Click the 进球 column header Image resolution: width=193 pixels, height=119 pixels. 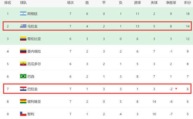pos(138,3)
